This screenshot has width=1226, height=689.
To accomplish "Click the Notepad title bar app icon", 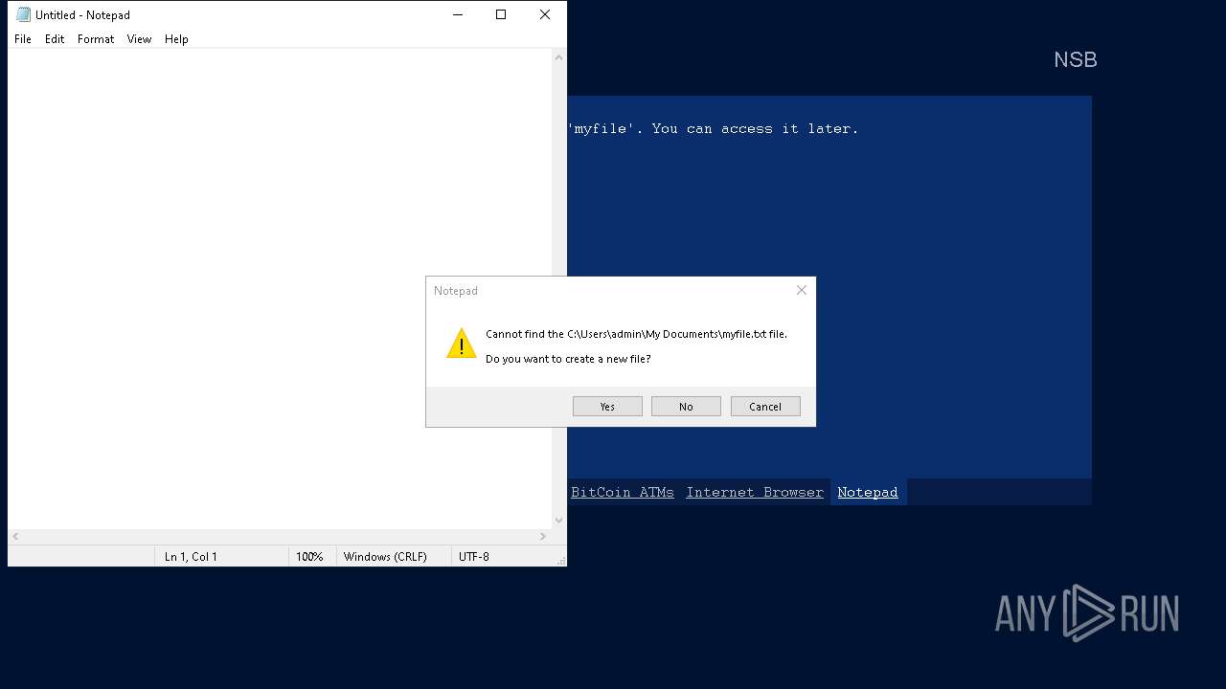I will pyautogui.click(x=23, y=14).
